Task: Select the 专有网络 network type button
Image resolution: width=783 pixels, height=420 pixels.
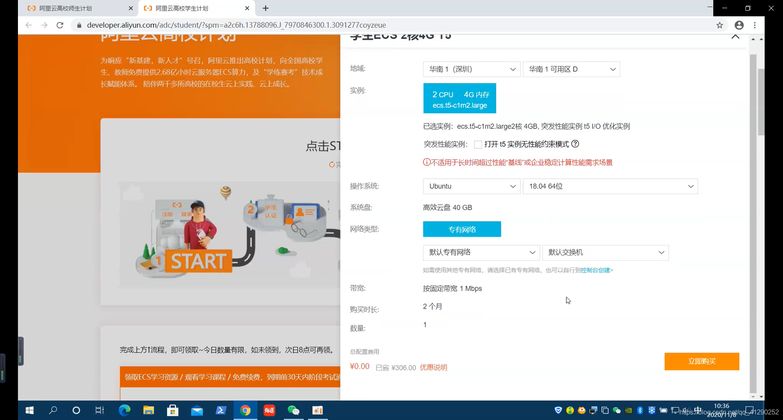Action: click(462, 229)
